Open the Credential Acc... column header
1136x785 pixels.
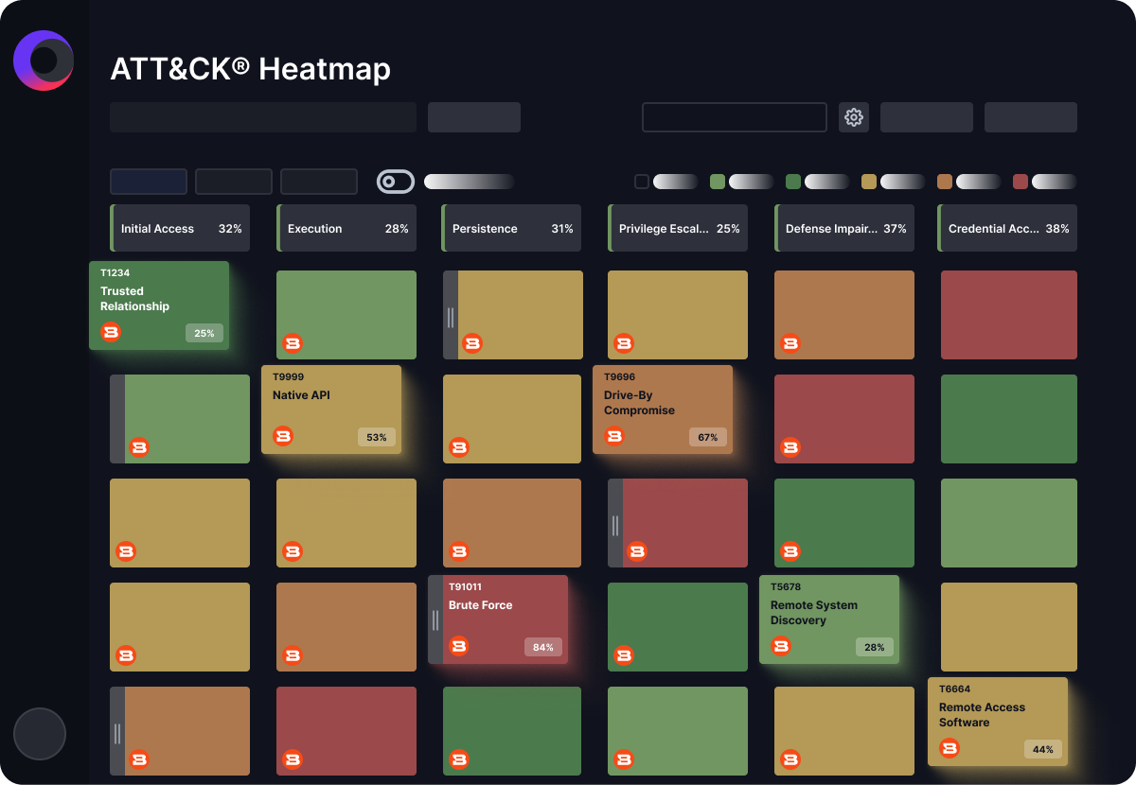pyautogui.click(x=1007, y=228)
